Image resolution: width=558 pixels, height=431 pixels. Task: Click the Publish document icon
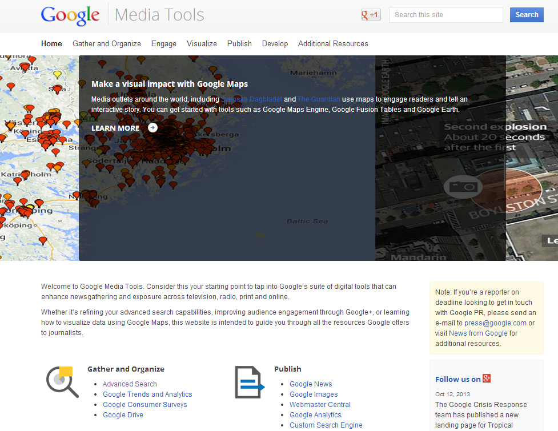coord(250,382)
